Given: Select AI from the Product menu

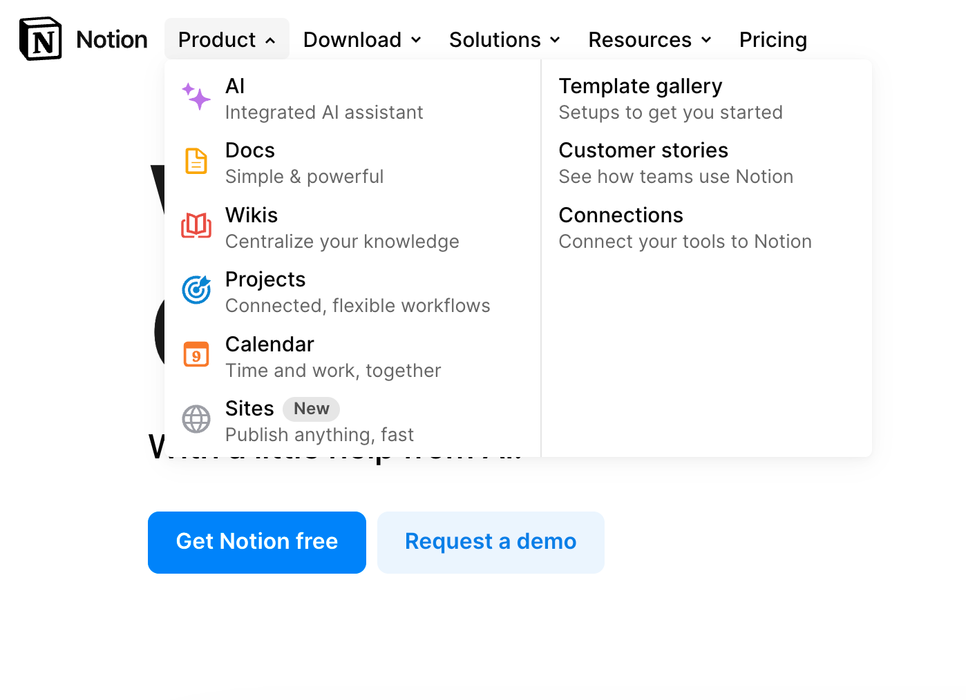Looking at the screenshot, I should (235, 86).
